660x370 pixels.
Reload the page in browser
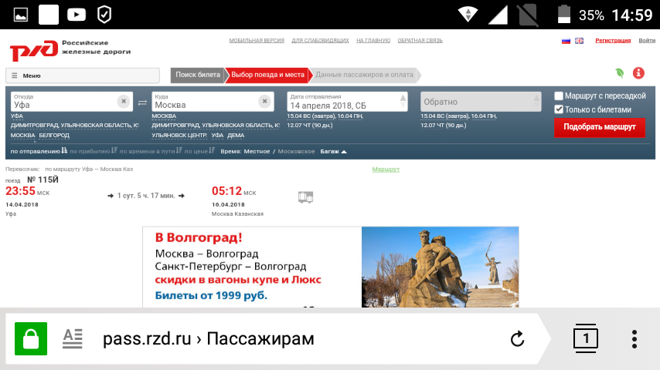coord(518,338)
